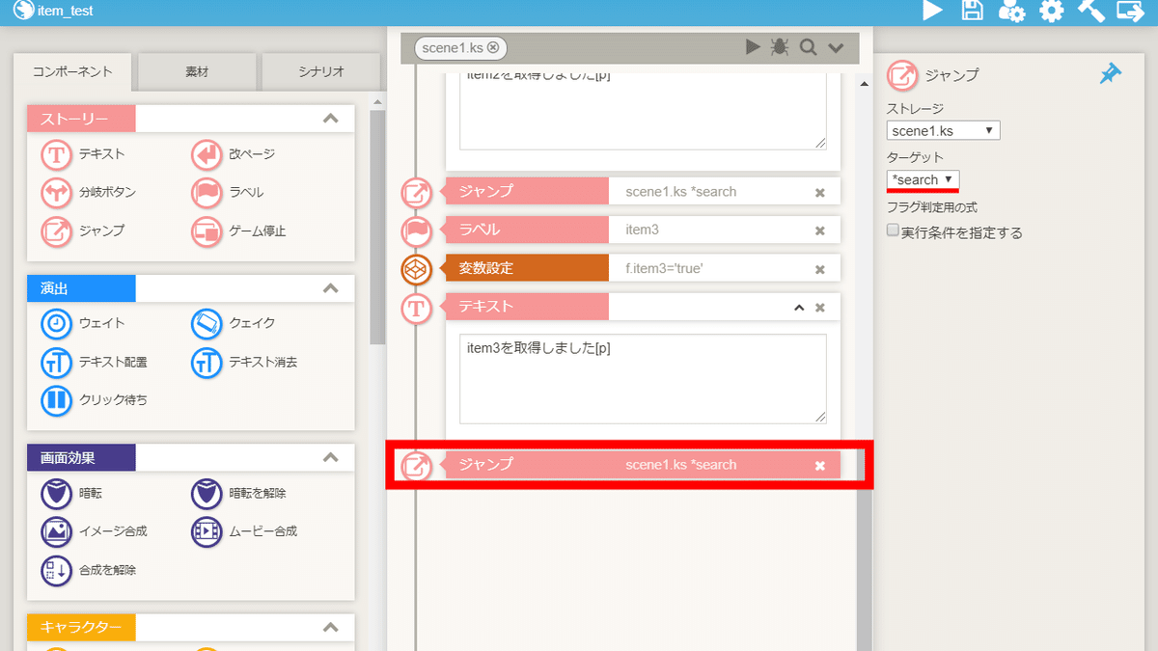Viewport: 1158px width, 651px height.
Task: Collapse the 演出 section
Action: (x=330, y=288)
